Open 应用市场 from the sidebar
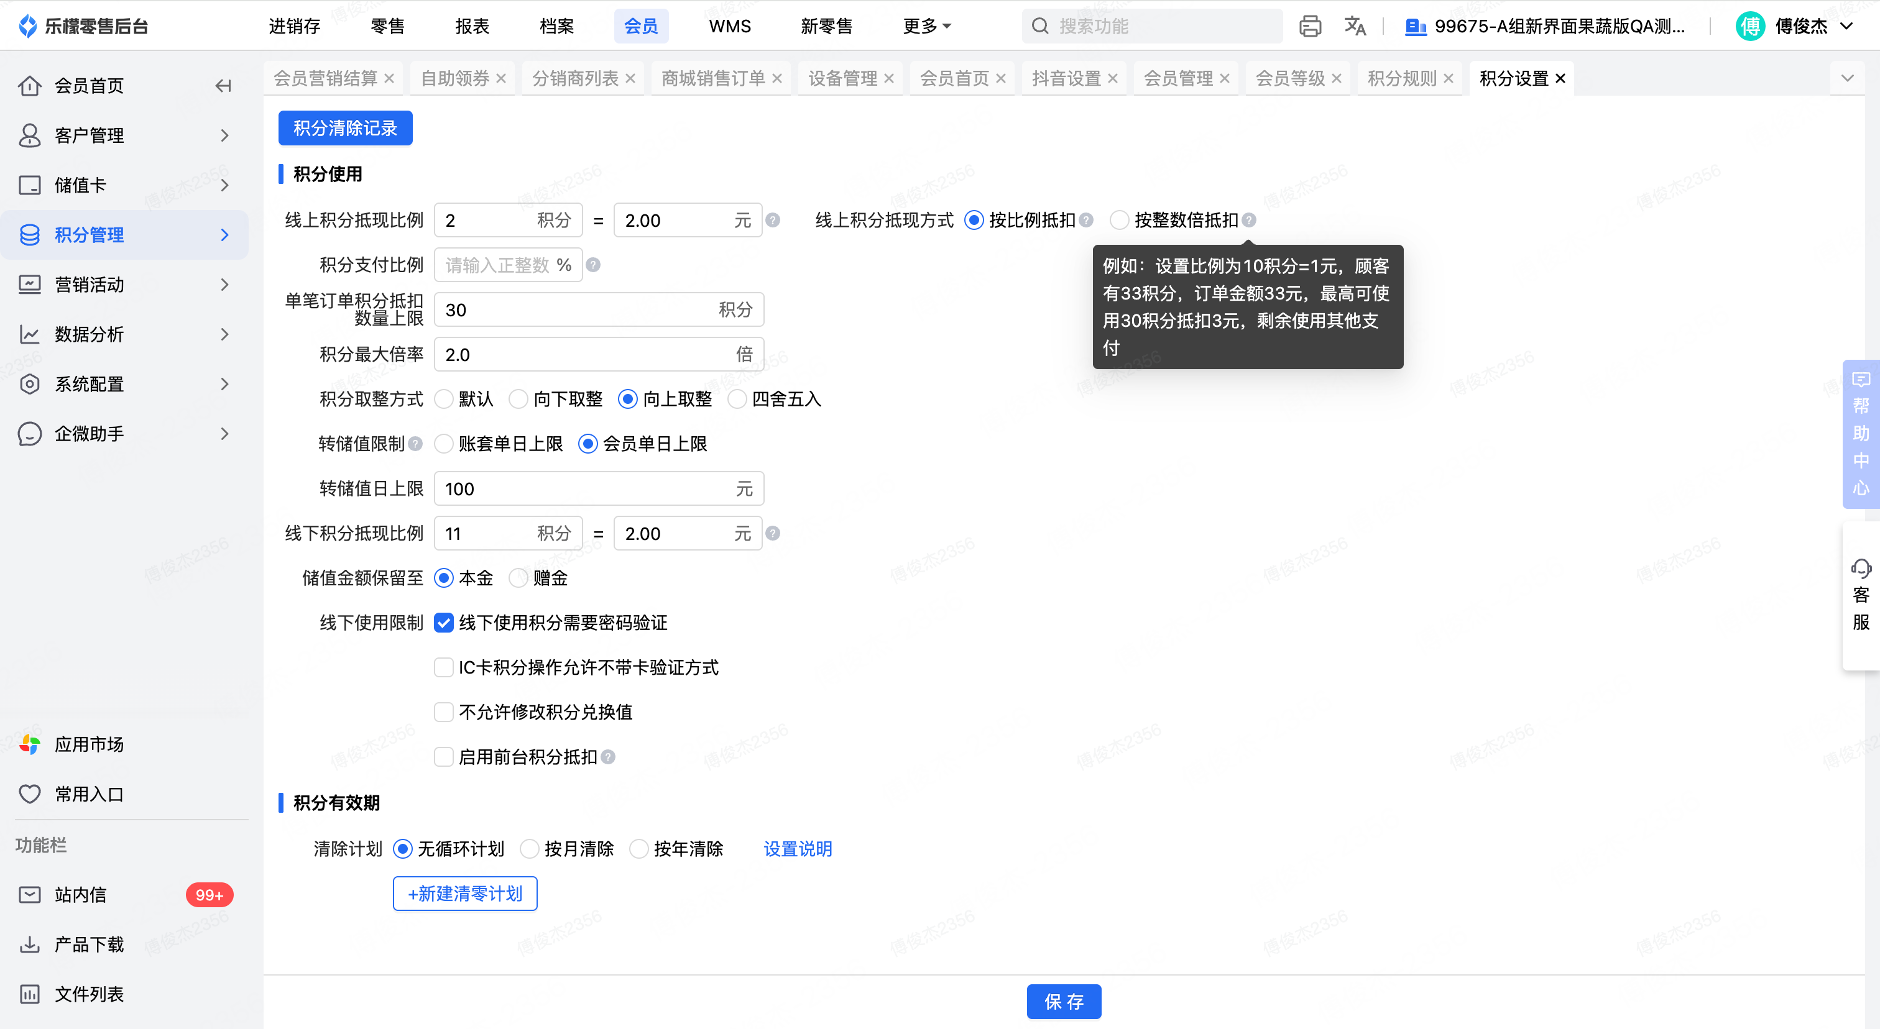The height and width of the screenshot is (1029, 1880). (89, 744)
